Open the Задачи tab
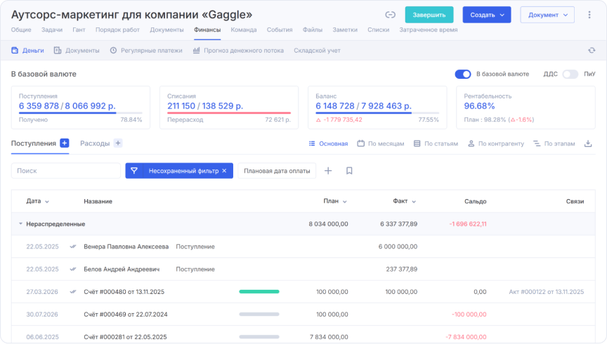This screenshot has width=607, height=344. pyautogui.click(x=52, y=30)
